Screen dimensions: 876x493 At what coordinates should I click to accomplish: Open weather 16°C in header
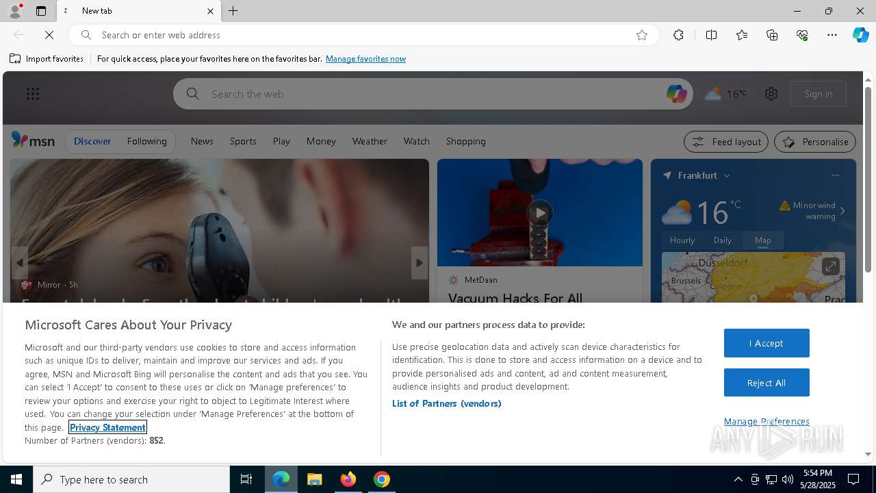tap(726, 94)
